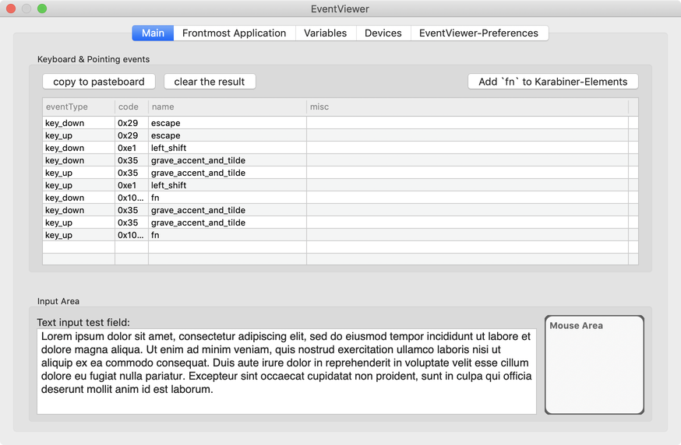Select the key_down left_shift row

coord(340,148)
